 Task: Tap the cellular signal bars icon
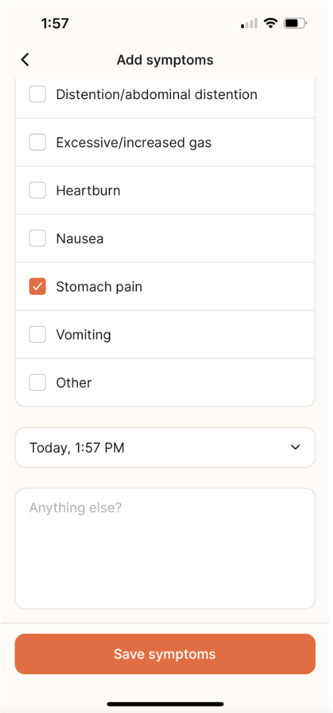[249, 23]
